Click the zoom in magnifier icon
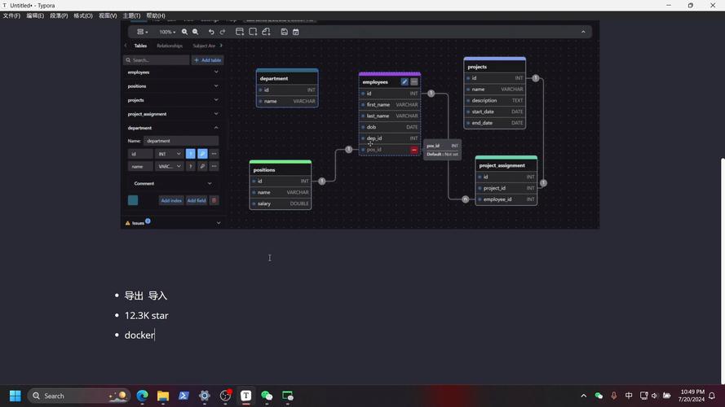 (184, 32)
